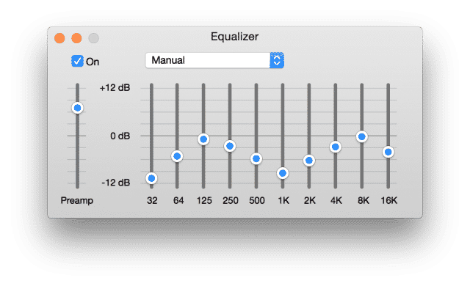Click the 16K band slider knob
Image resolution: width=470 pixels, height=286 pixels.
point(388,152)
